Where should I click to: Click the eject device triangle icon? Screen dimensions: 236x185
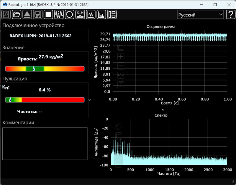coord(27,14)
